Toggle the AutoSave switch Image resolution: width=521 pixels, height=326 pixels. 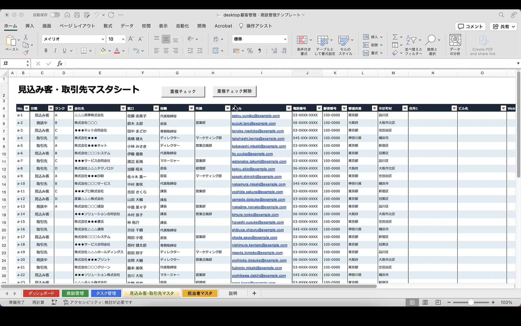pyautogui.click(x=55, y=15)
